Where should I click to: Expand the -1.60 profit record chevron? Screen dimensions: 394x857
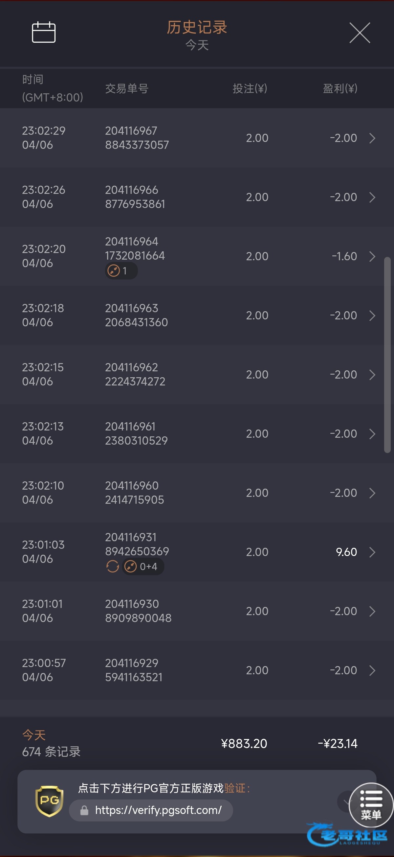372,257
